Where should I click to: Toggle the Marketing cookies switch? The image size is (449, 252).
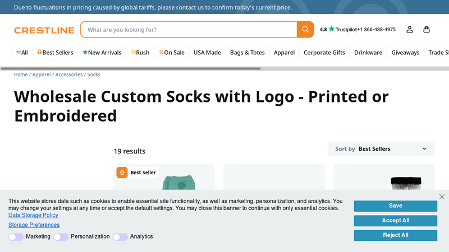pos(16,237)
